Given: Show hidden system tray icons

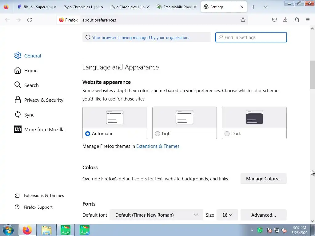Looking at the screenshot, I should coord(252,230).
